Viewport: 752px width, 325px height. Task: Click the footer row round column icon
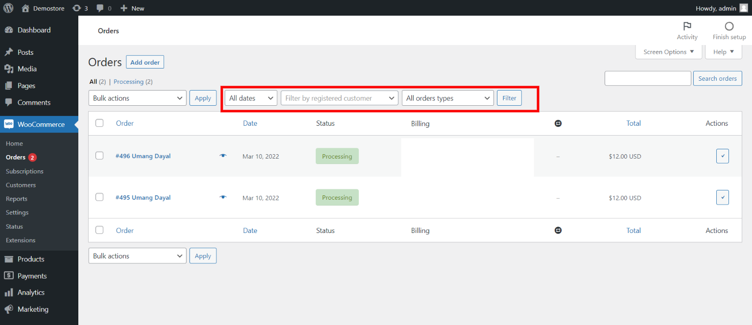click(x=558, y=231)
